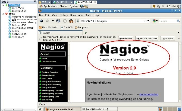
Task: Dismiss the password notification bar
Action: click(179, 38)
